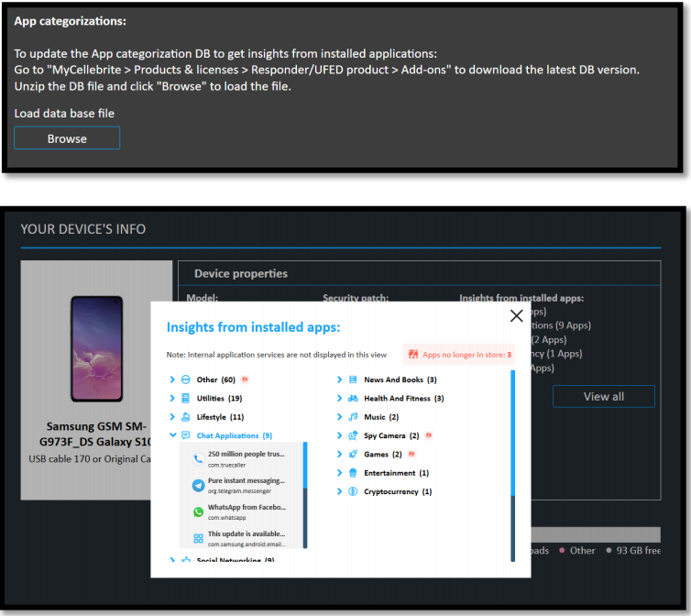Click the Health And Fitness bicycle icon
The height and width of the screenshot is (616, 691).
click(353, 398)
